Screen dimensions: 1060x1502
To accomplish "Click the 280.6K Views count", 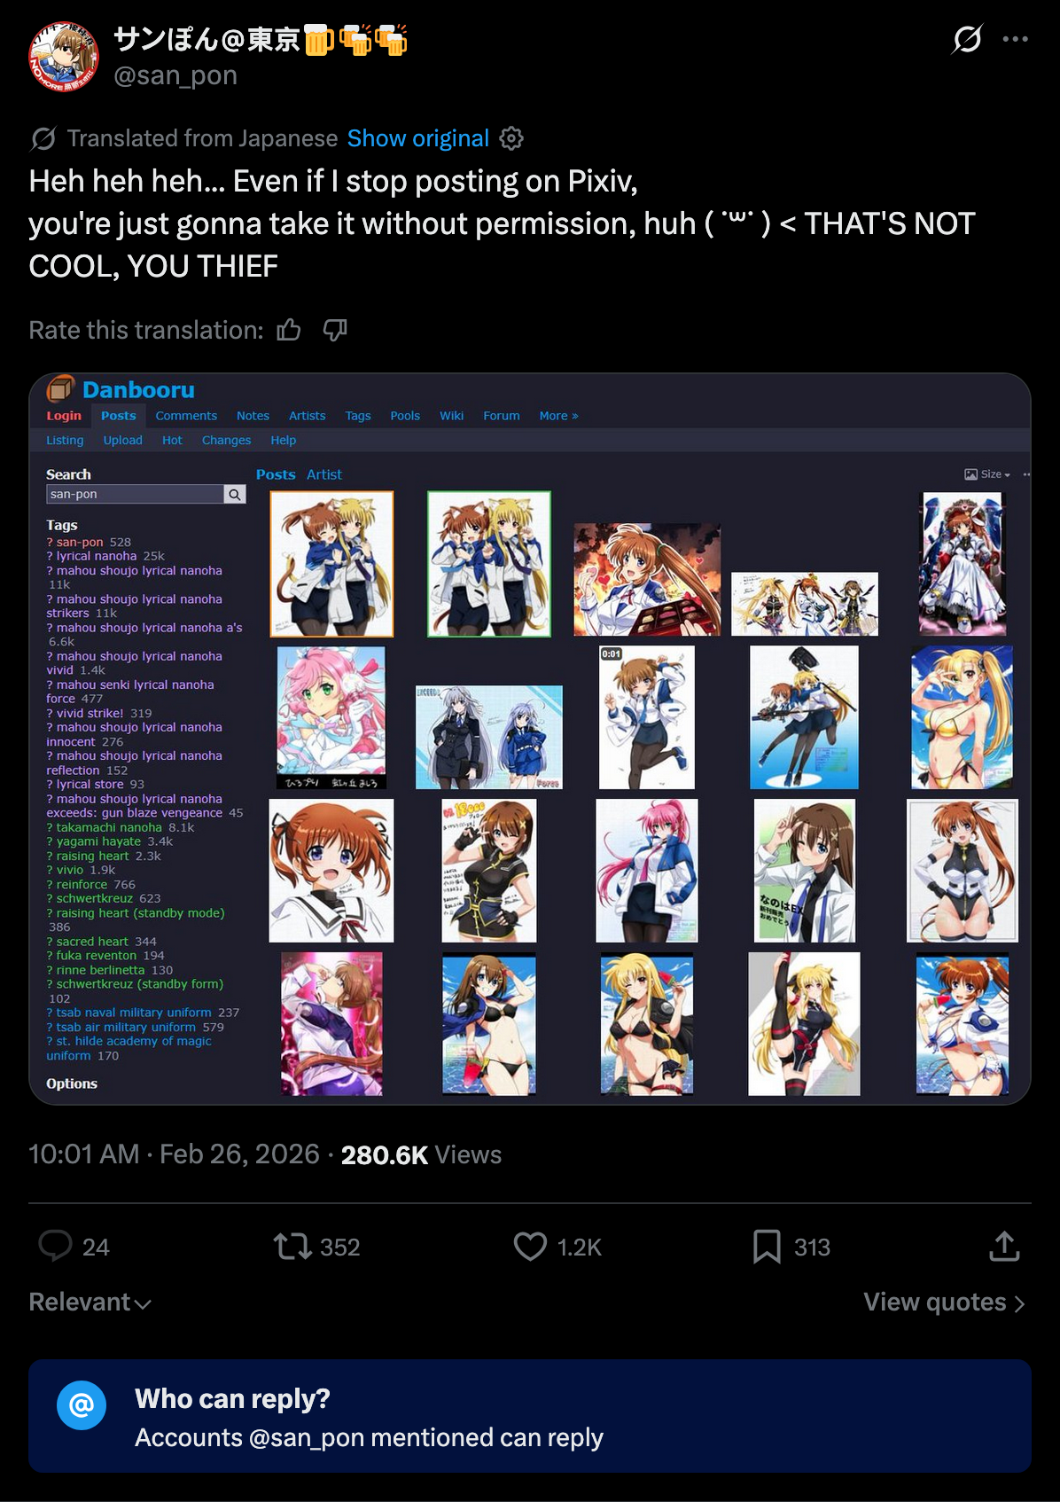I will [421, 1154].
